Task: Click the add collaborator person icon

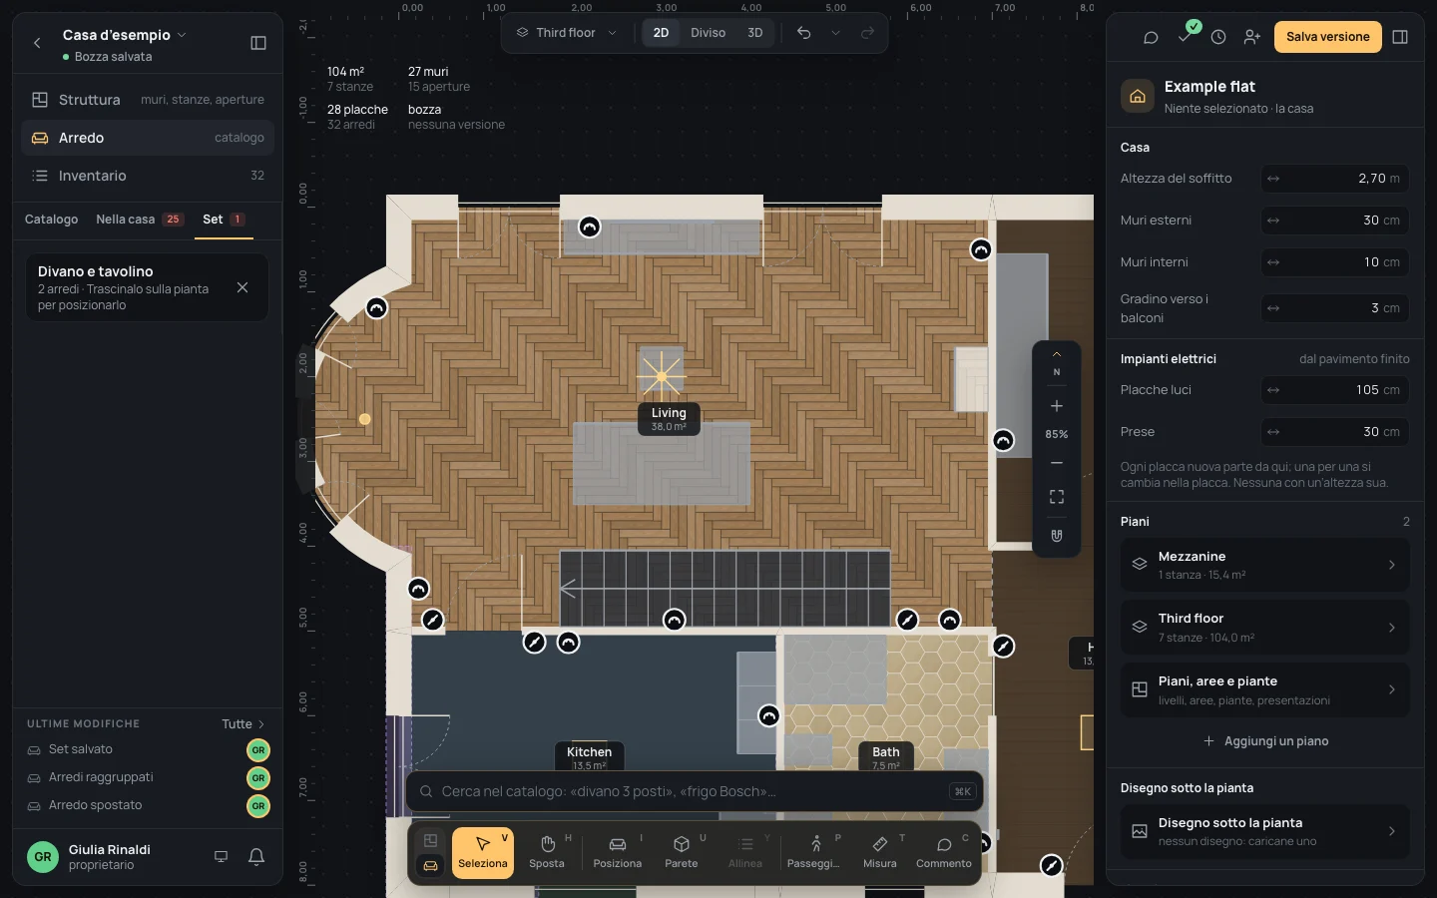Action: [1252, 37]
